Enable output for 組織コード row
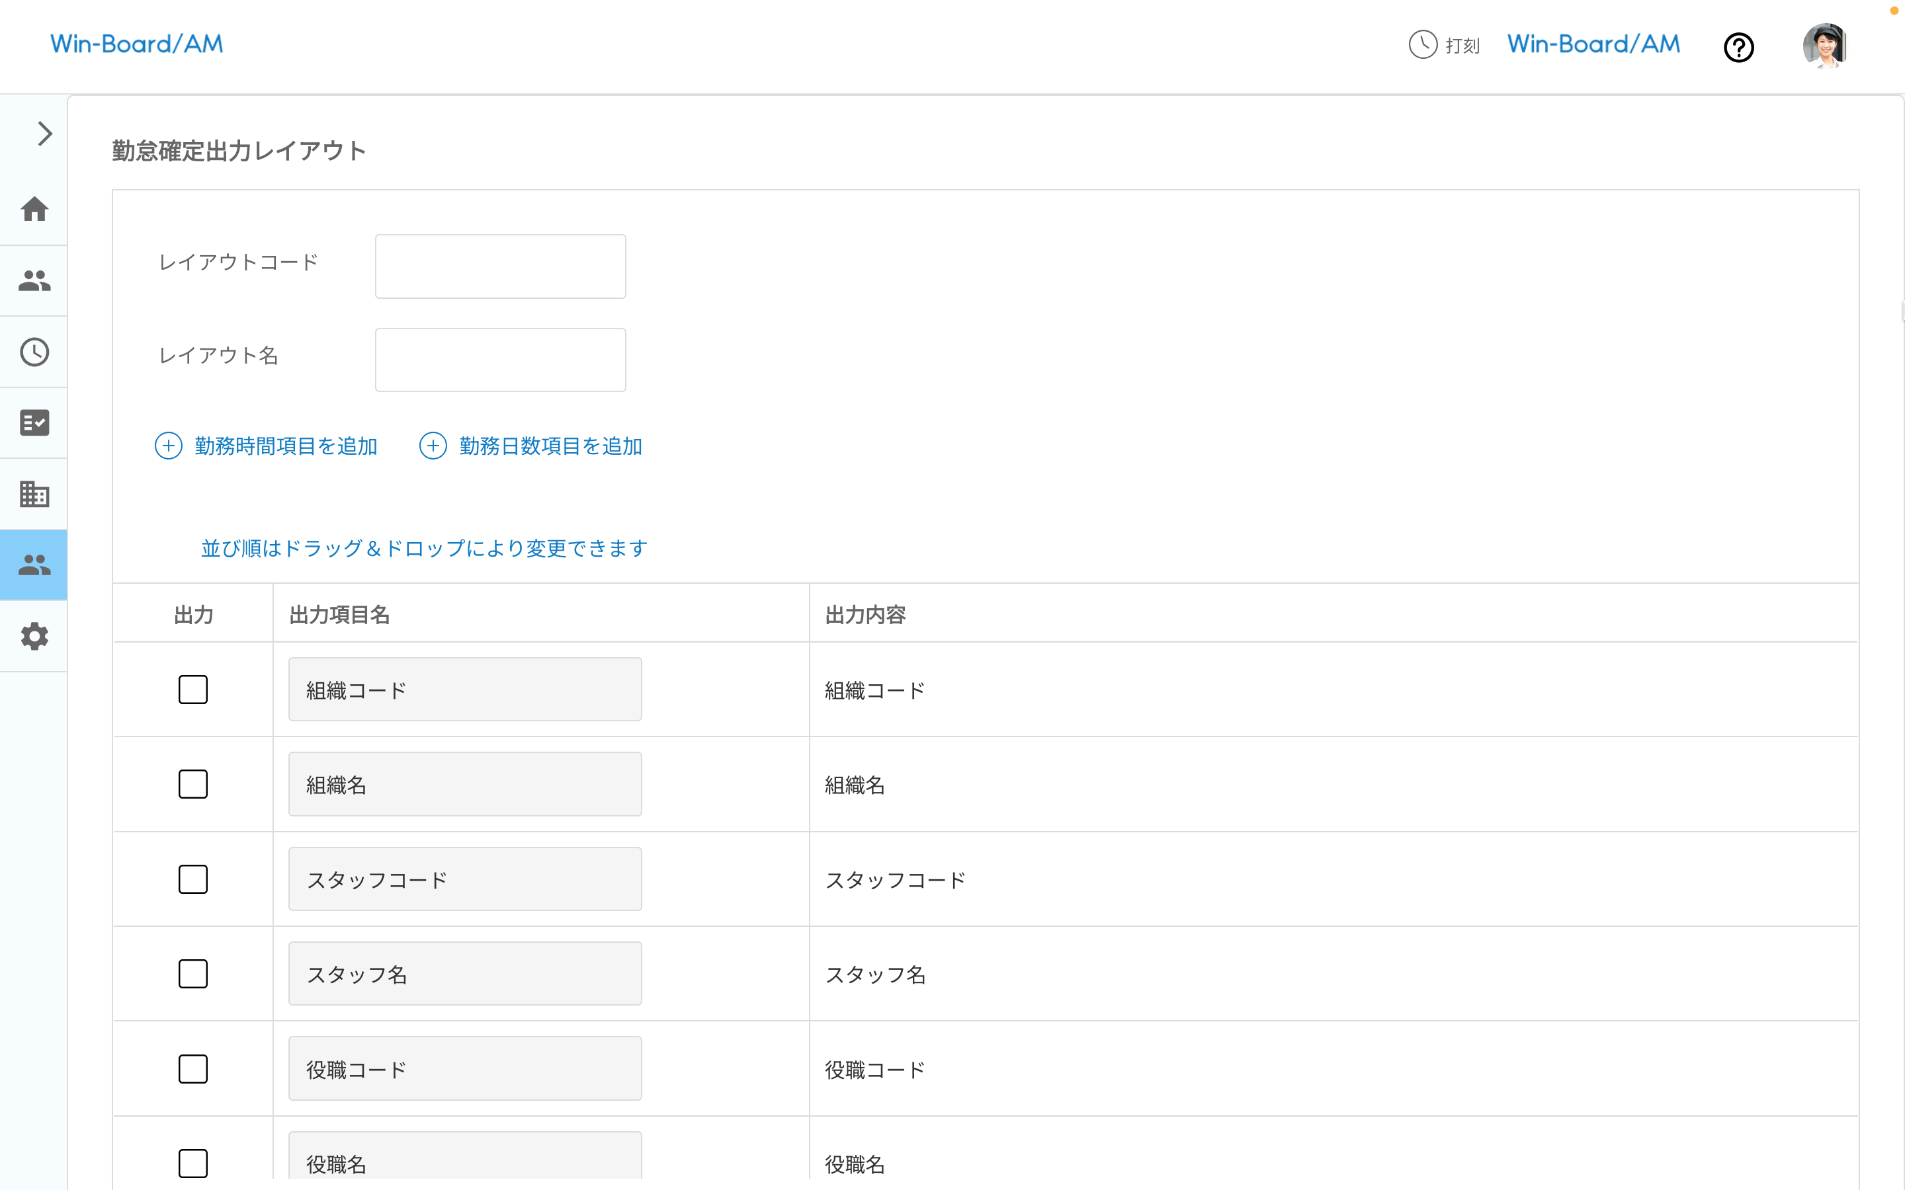Viewport: 1905px width, 1190px height. point(193,690)
